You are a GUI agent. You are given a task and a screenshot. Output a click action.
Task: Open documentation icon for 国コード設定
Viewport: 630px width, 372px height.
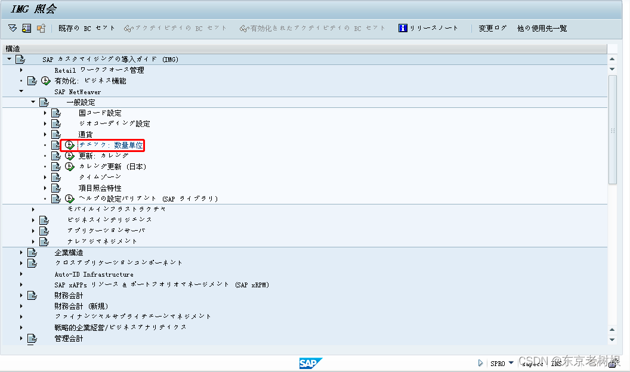click(56, 113)
